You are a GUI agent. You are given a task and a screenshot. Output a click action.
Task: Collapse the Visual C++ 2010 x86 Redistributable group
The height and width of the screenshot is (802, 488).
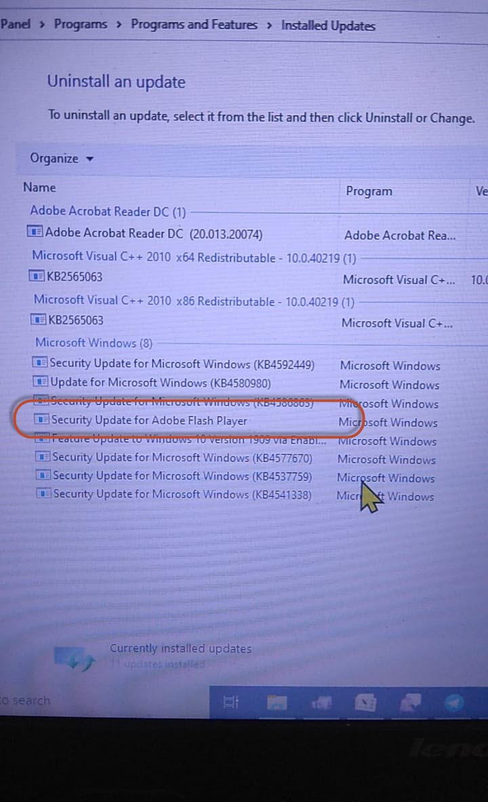click(194, 301)
